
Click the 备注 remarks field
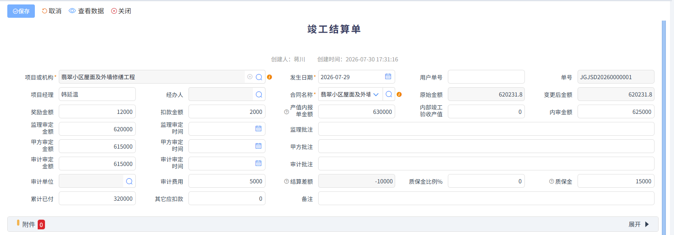point(486,198)
